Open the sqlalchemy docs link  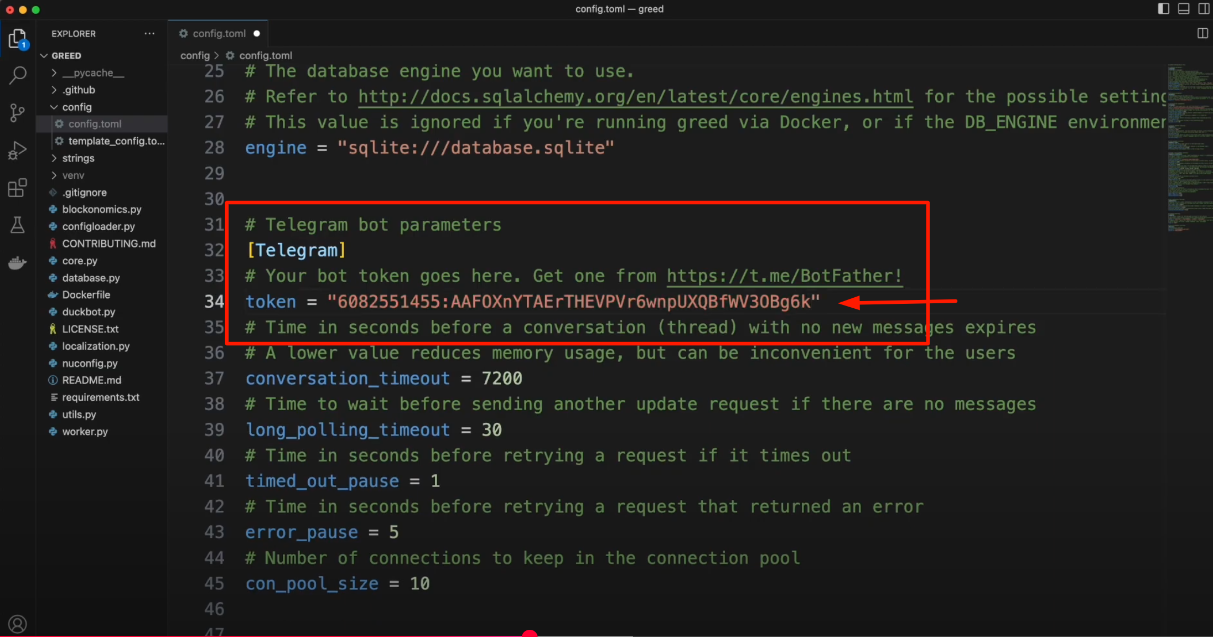coord(635,96)
